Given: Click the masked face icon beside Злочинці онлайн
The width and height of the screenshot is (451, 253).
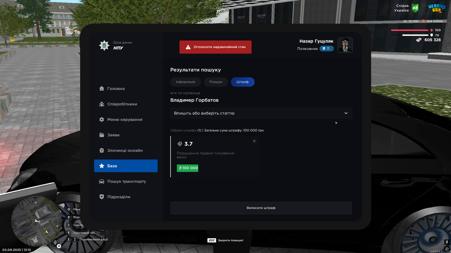Looking at the screenshot, I should click(x=101, y=150).
